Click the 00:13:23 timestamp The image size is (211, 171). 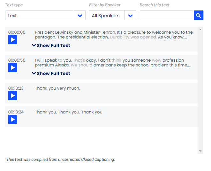[x=16, y=88]
